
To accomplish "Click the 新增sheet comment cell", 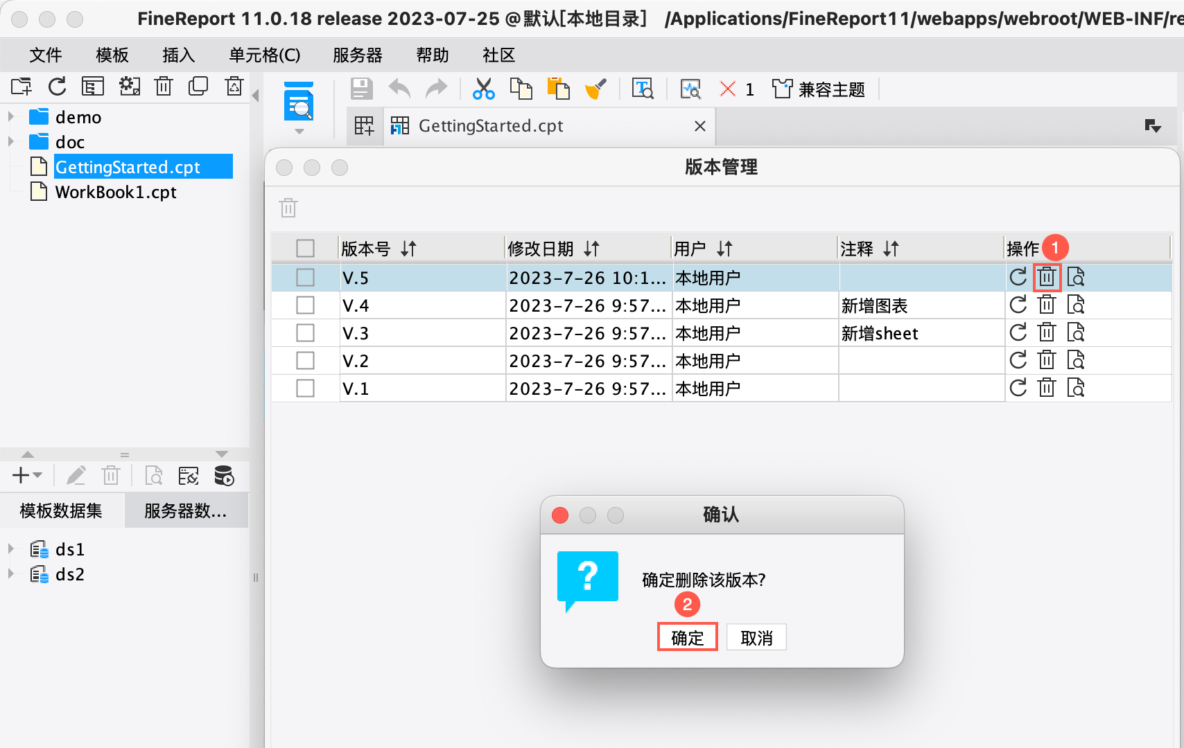I will pos(922,332).
